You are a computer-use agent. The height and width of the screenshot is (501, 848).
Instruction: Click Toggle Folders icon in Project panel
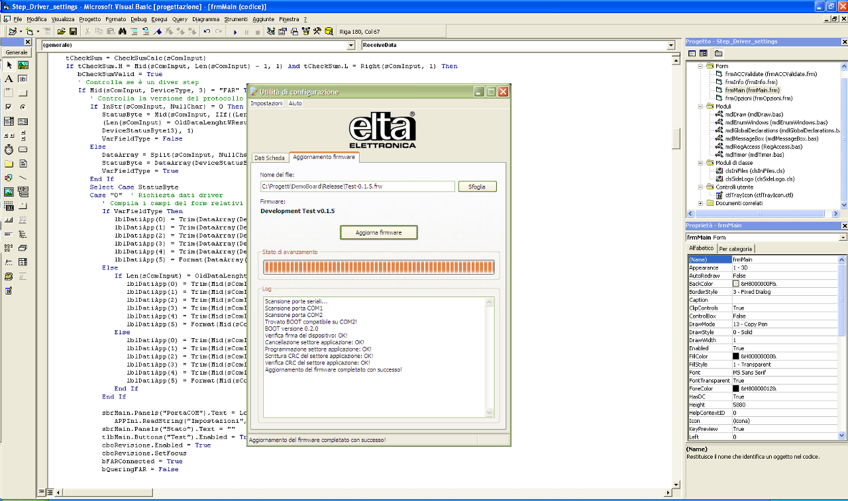tap(719, 53)
